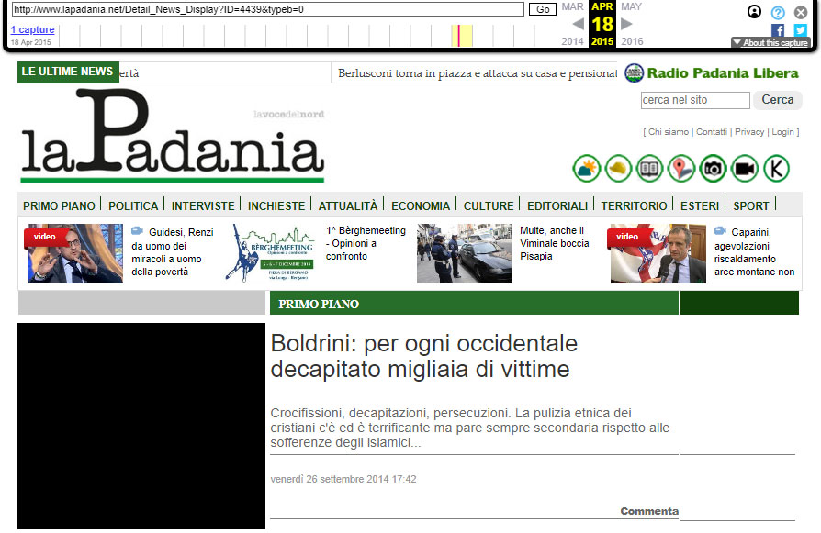Open the Privacy link

click(749, 132)
